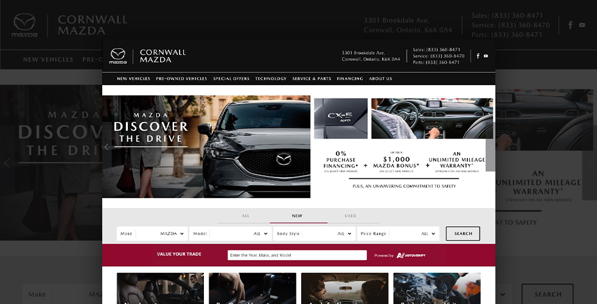Click the VALUE YOUR TRADE label
597x304 pixels.
click(179, 254)
